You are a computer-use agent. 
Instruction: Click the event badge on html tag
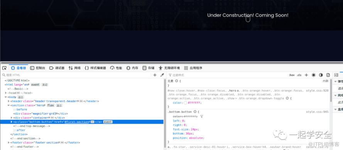(x=35, y=84)
